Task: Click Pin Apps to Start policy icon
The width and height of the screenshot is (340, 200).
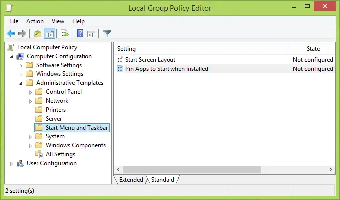Action: (120, 69)
